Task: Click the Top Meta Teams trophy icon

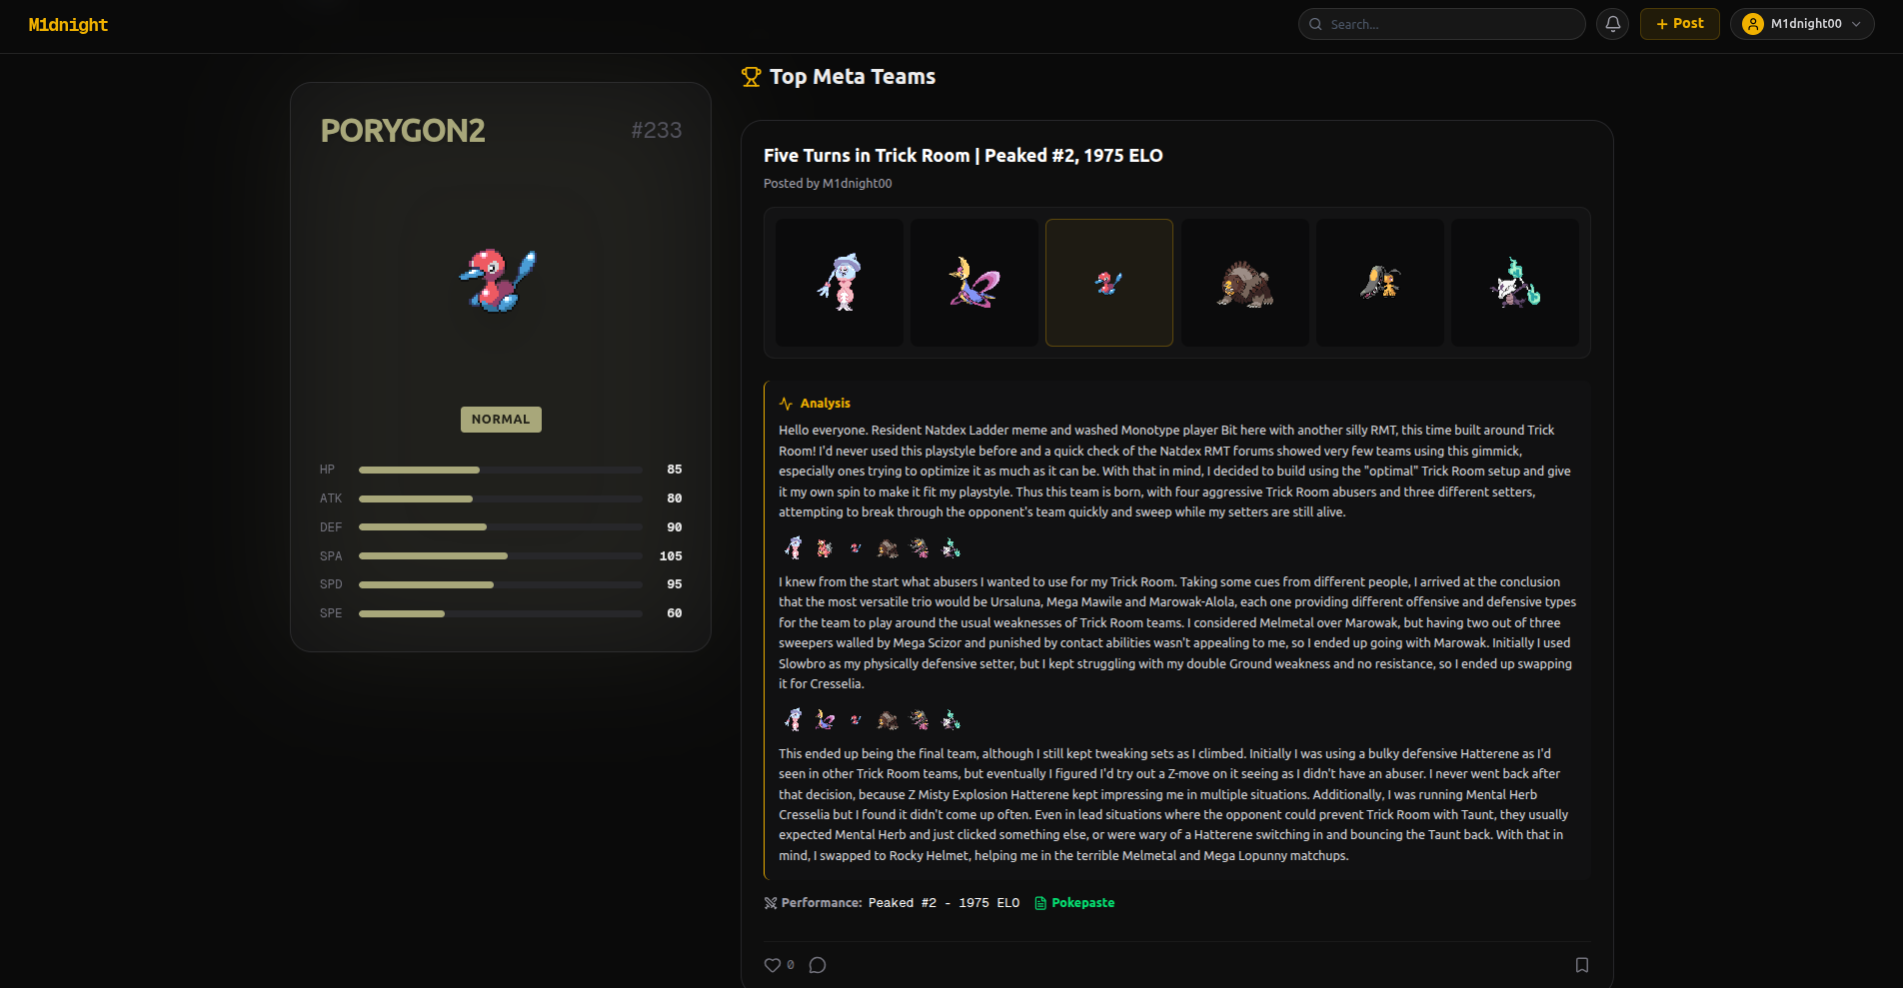Action: click(x=752, y=77)
